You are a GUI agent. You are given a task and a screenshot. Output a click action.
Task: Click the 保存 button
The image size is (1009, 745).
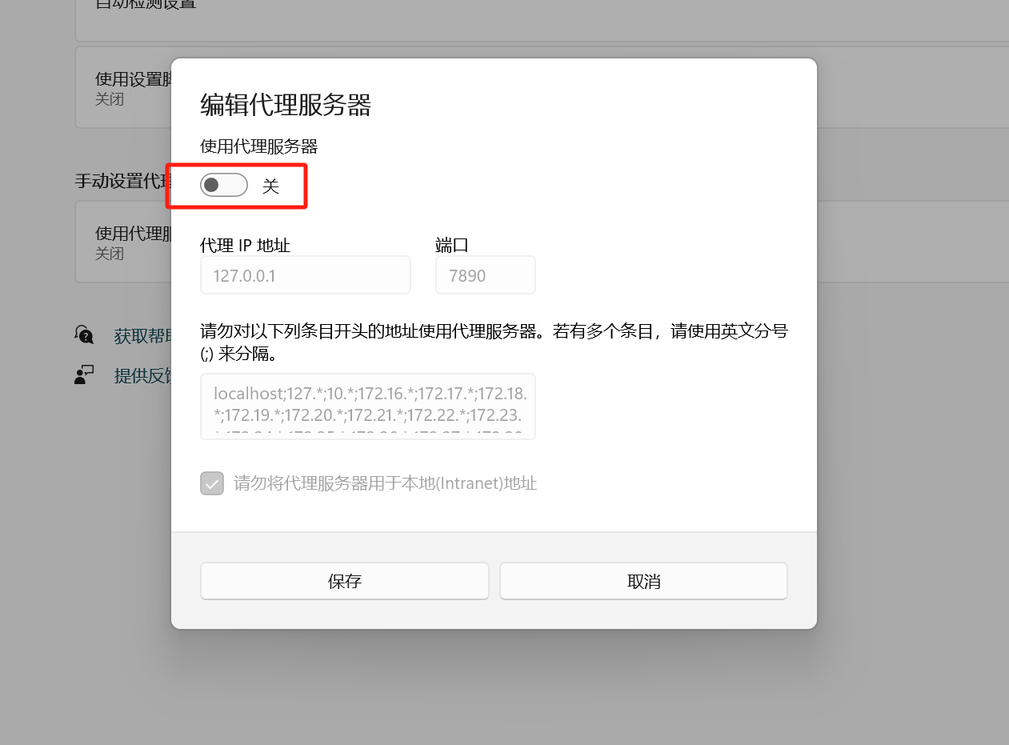pos(345,581)
